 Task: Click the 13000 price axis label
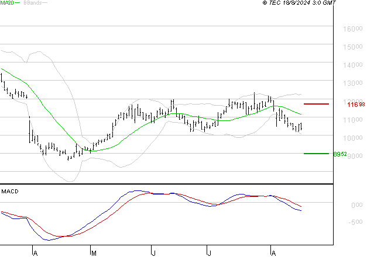(353, 83)
